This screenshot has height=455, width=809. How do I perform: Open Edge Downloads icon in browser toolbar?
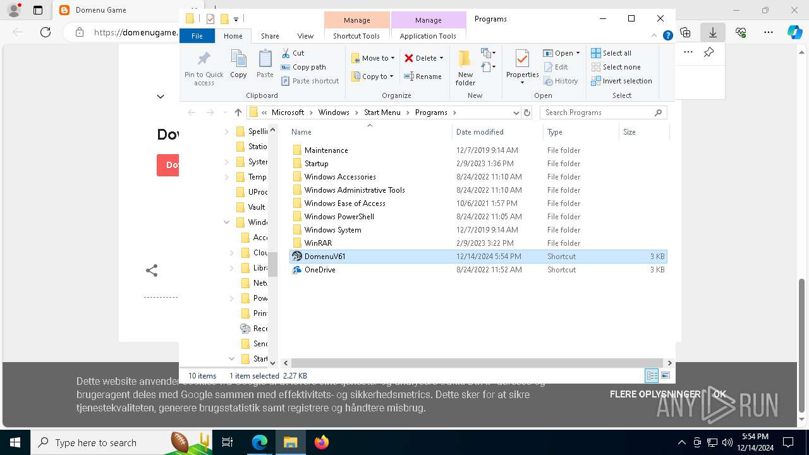pos(713,32)
